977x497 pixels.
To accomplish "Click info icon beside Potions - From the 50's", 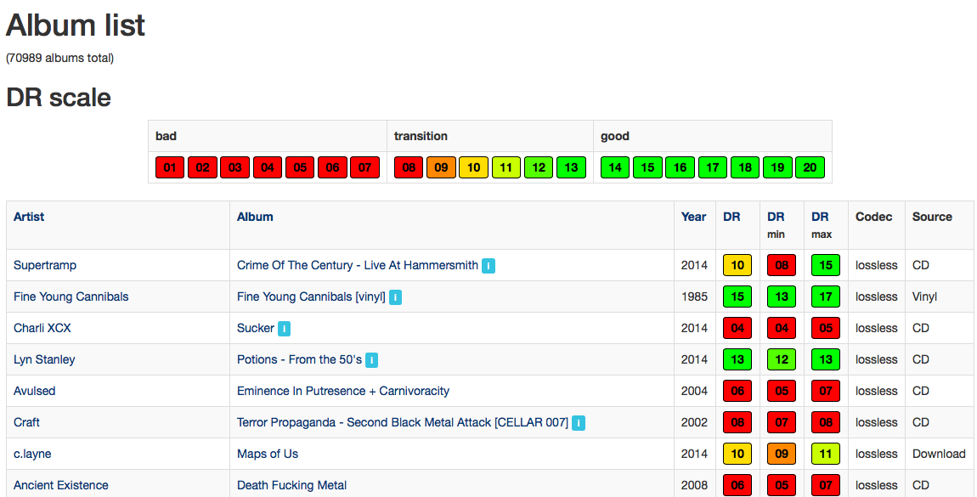I will pyautogui.click(x=372, y=360).
